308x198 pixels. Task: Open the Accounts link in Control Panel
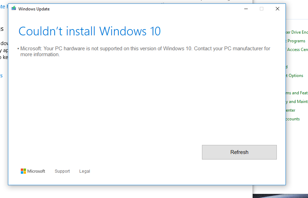pos(293,119)
